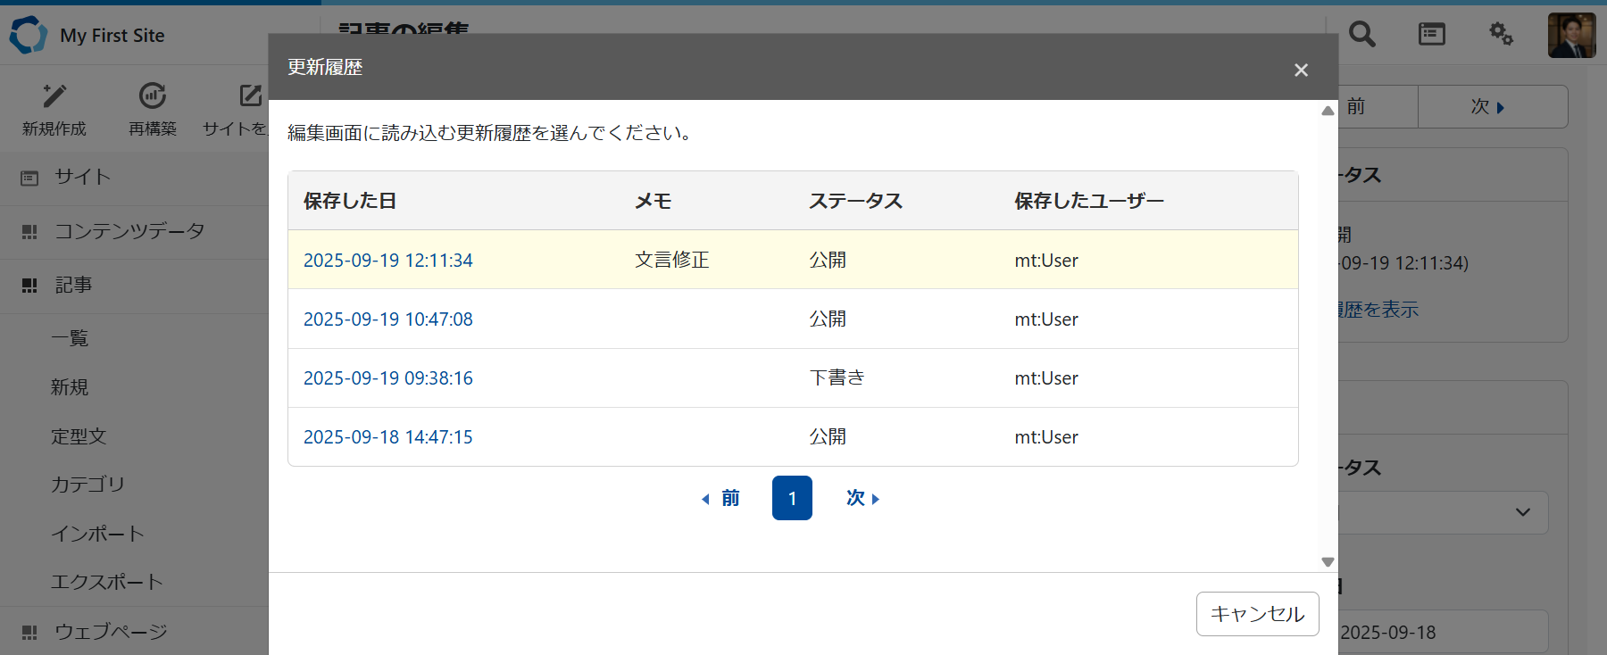Click the dialog scrollbar down arrow
Screen dimensions: 1607x655
[x=1328, y=562]
